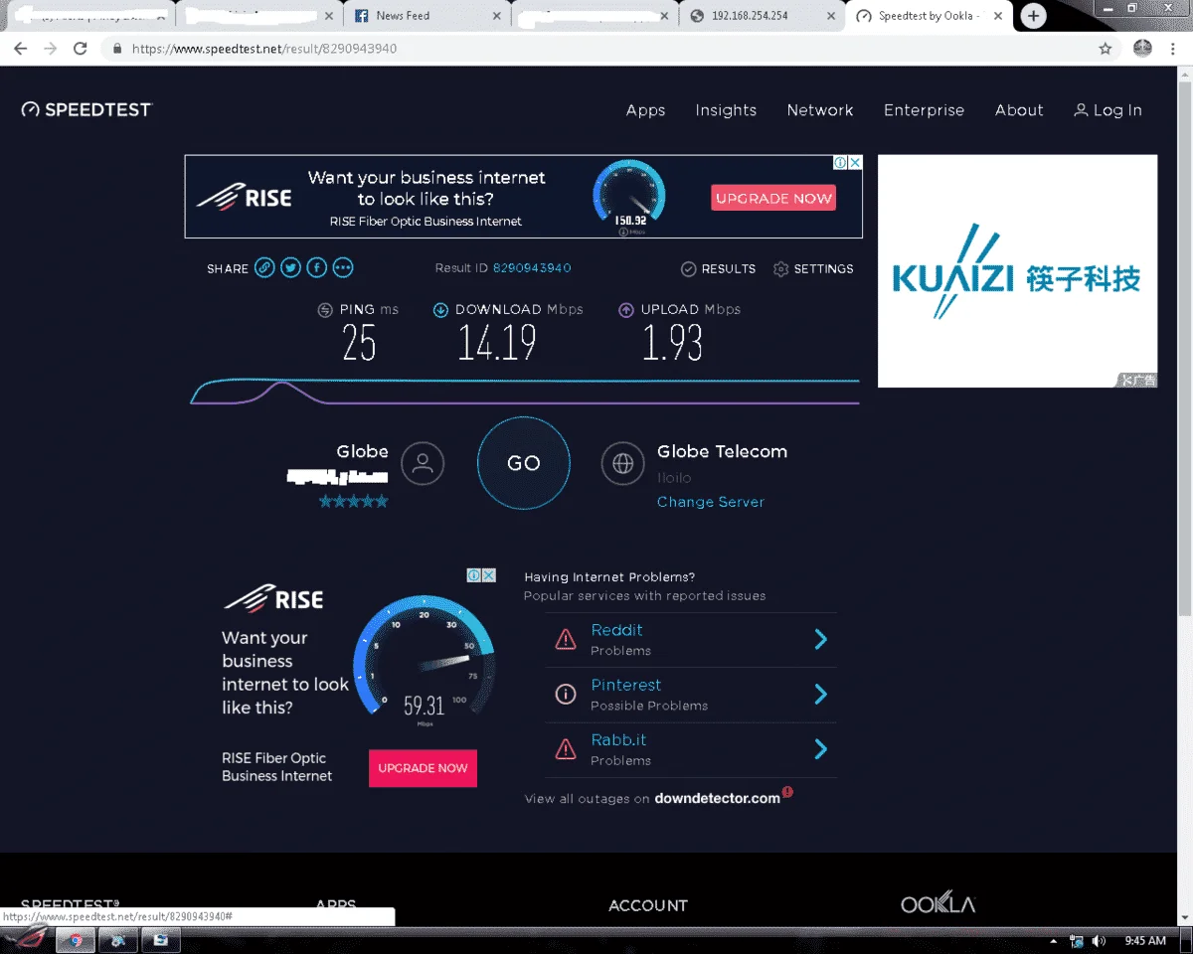Click the network icon in system tray
1193x954 pixels.
pos(1077,941)
